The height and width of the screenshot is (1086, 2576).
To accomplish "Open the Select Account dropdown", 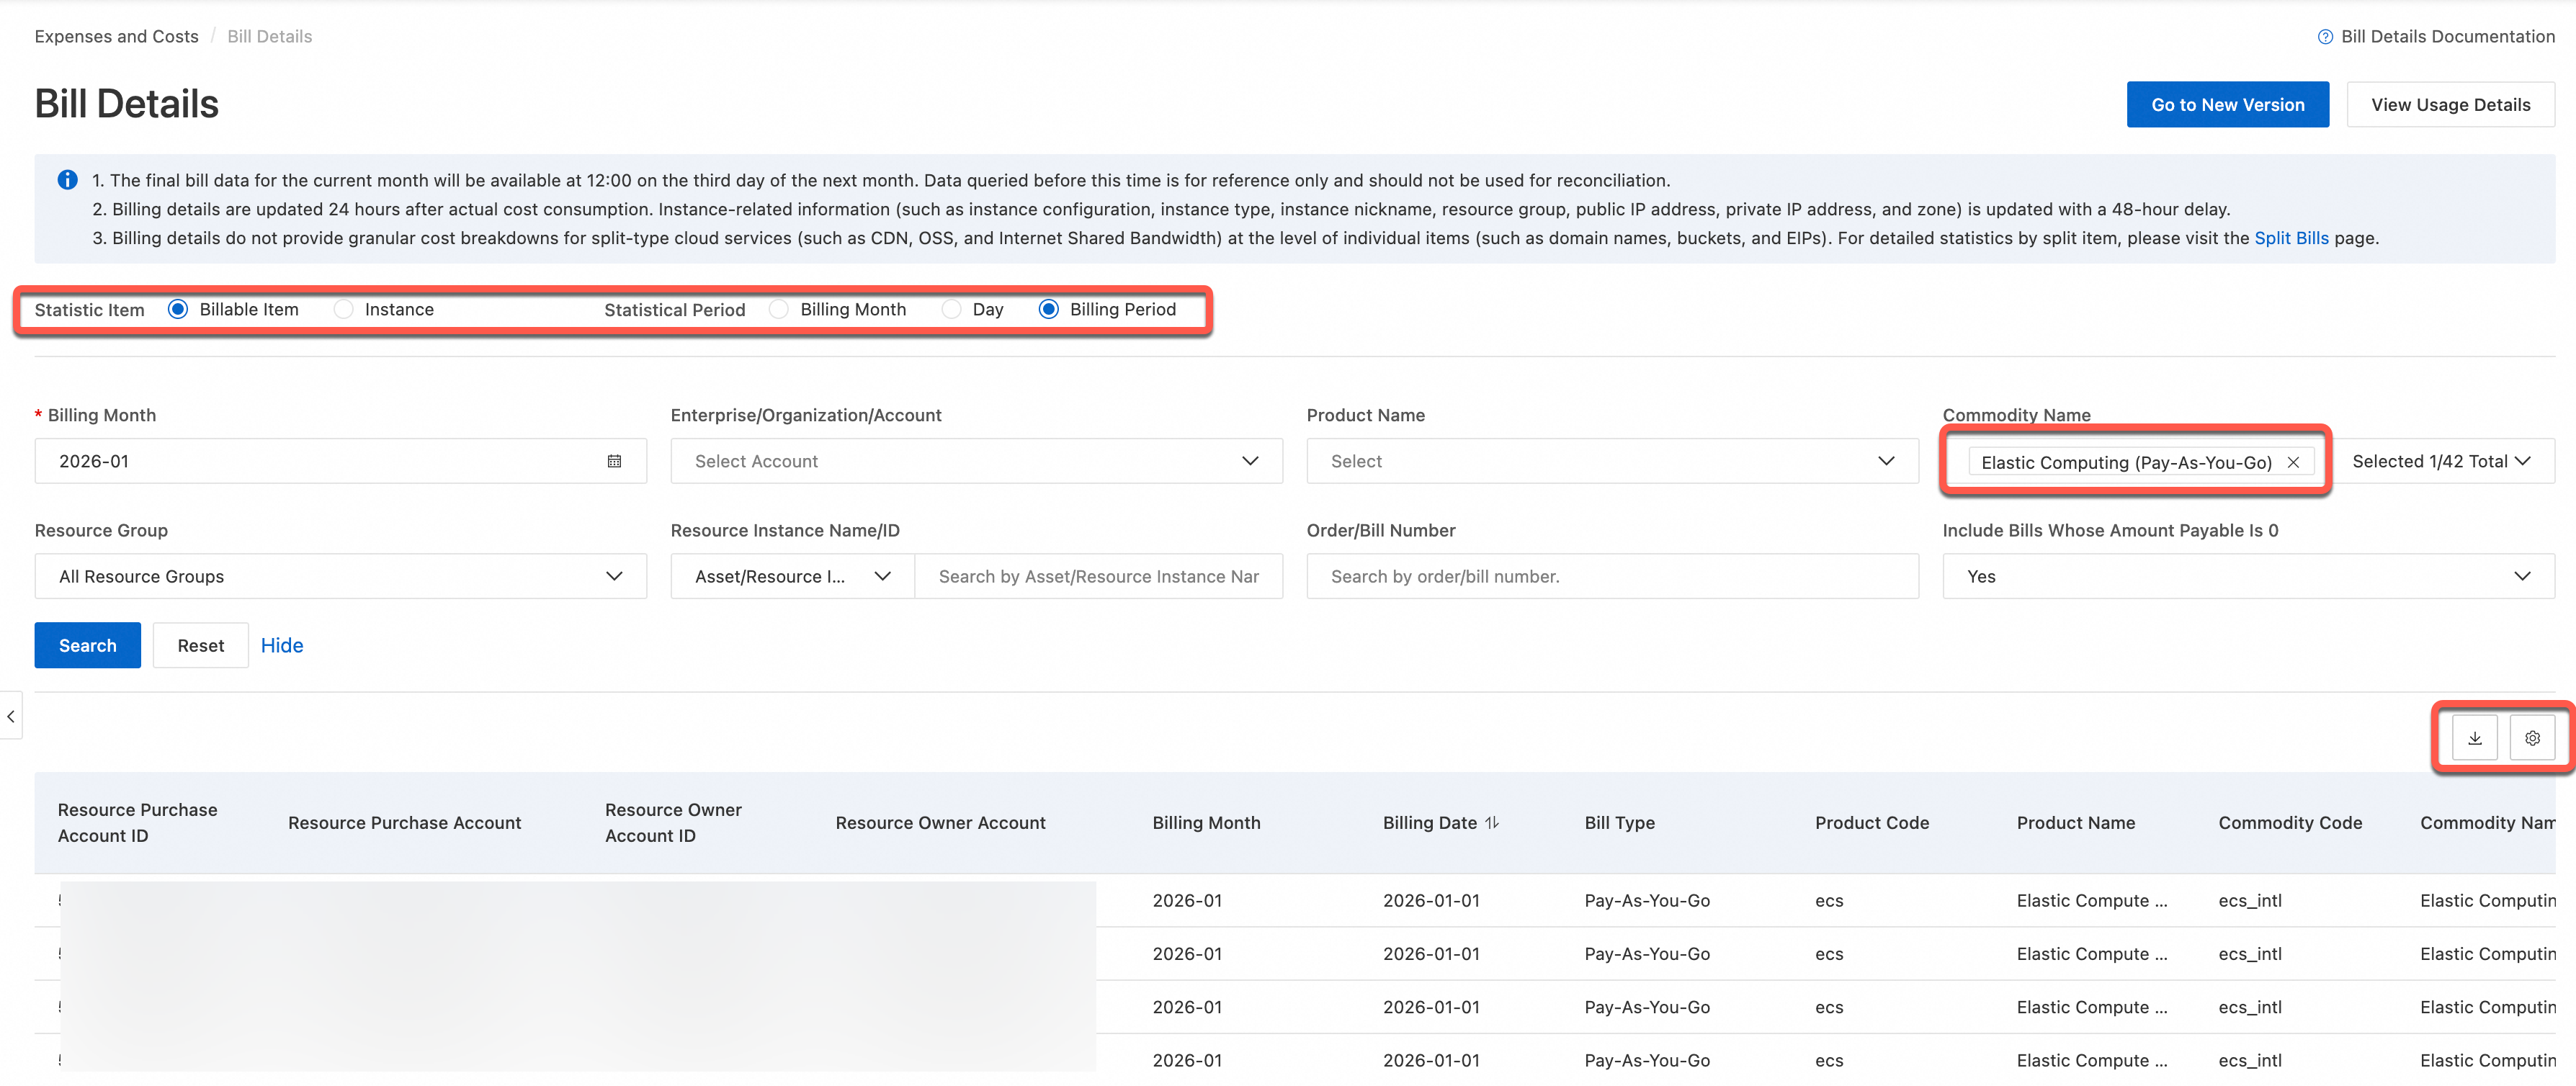I will point(975,461).
